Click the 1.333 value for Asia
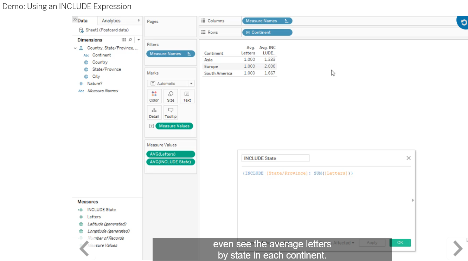Viewport: 468px width, 261px height. 270,60
